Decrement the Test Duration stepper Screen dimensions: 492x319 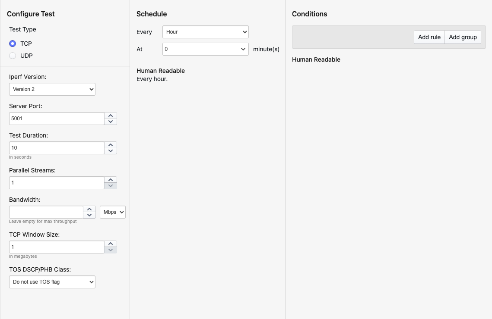coord(111,151)
